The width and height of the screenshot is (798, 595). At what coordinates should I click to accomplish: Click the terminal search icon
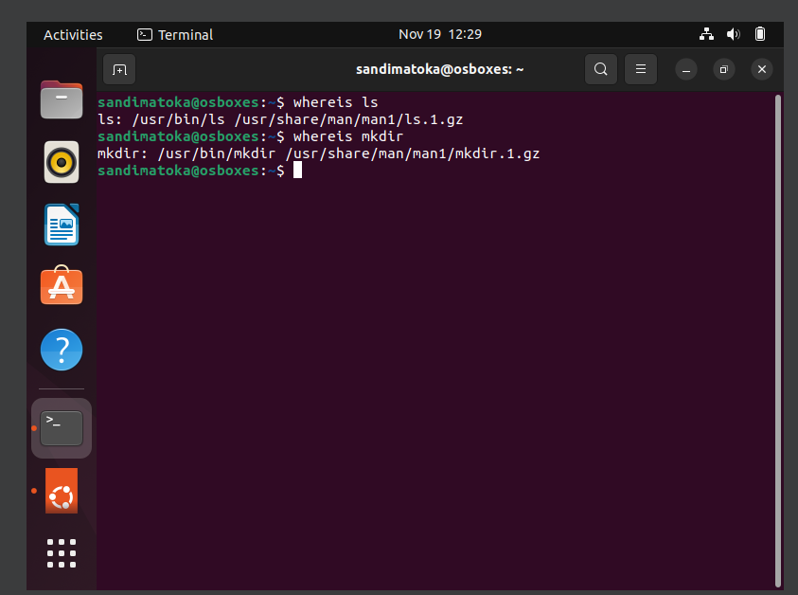[x=600, y=69]
